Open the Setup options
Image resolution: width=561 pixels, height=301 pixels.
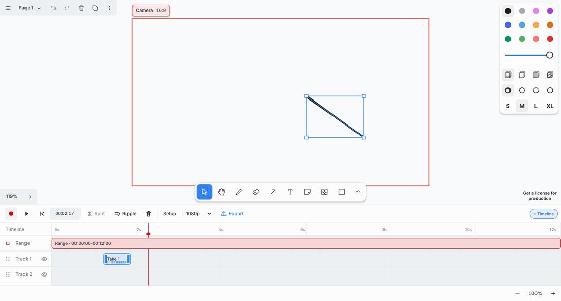click(170, 214)
